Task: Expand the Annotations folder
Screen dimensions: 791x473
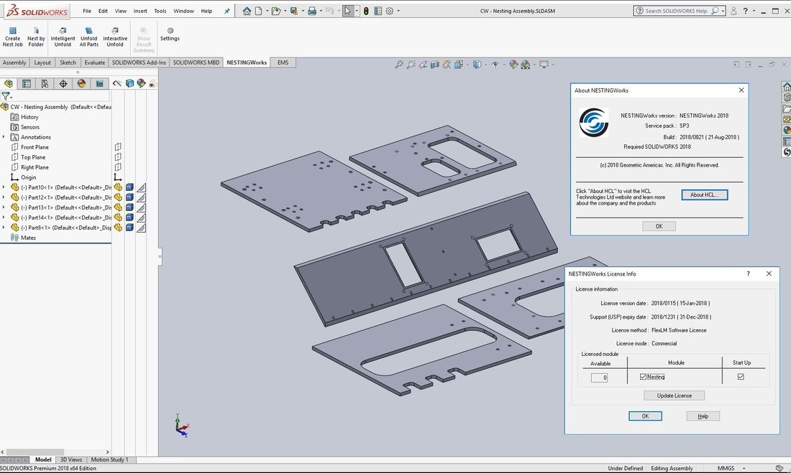Action: pyautogui.click(x=4, y=137)
